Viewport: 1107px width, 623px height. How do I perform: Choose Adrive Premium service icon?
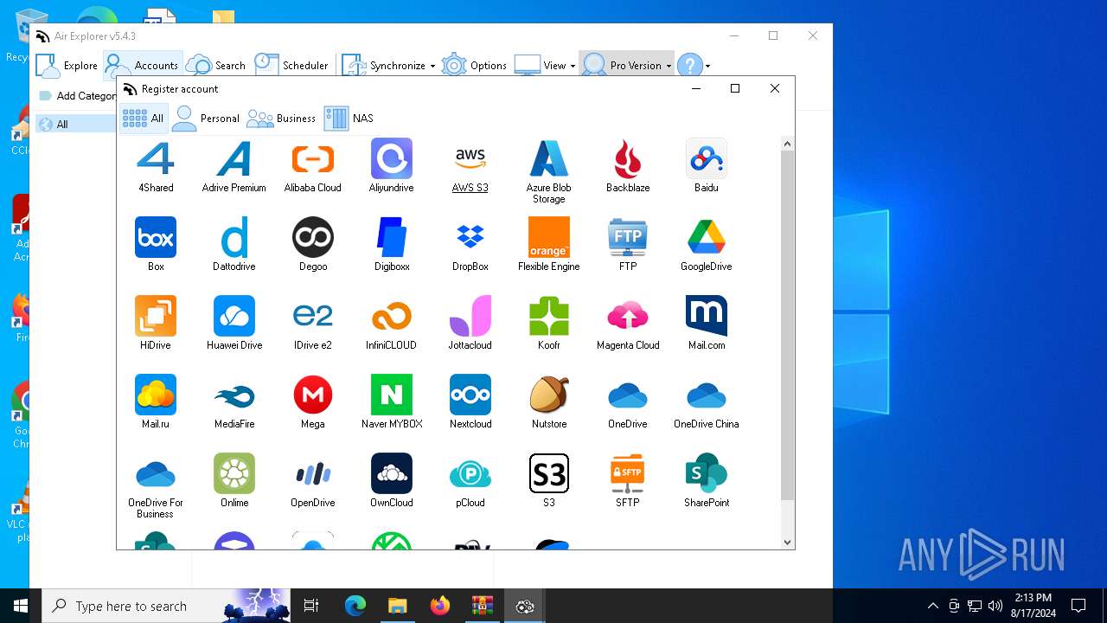click(x=234, y=158)
